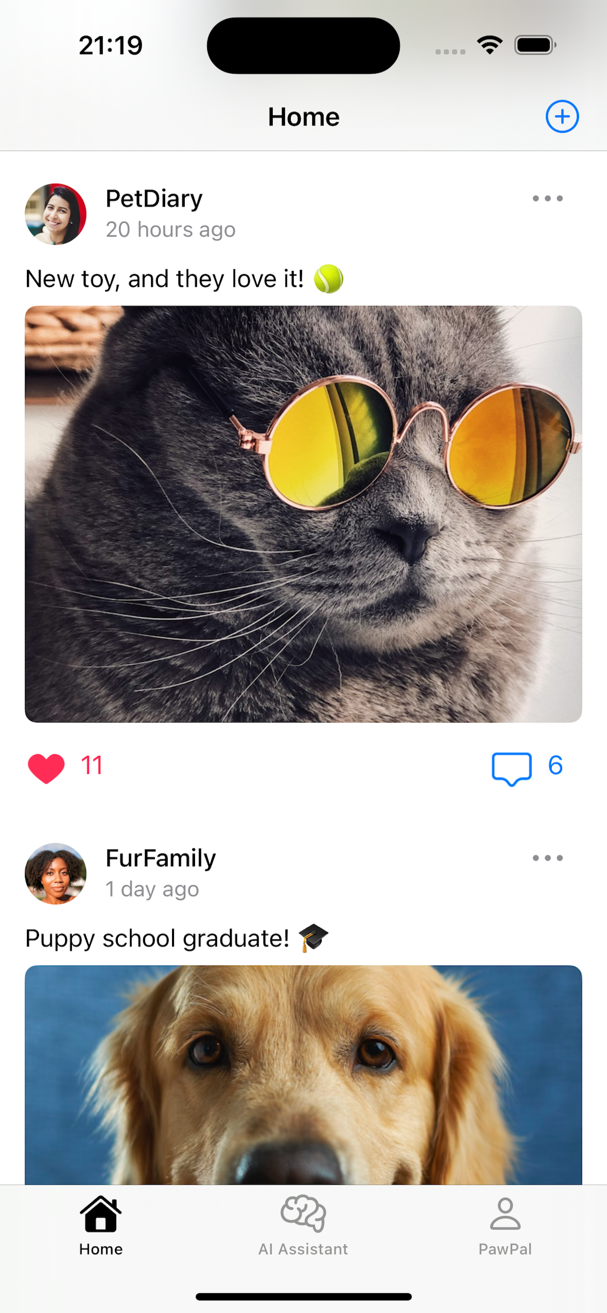Image resolution: width=607 pixels, height=1313 pixels.
Task: Tap the battery indicator icon
Action: [x=535, y=45]
